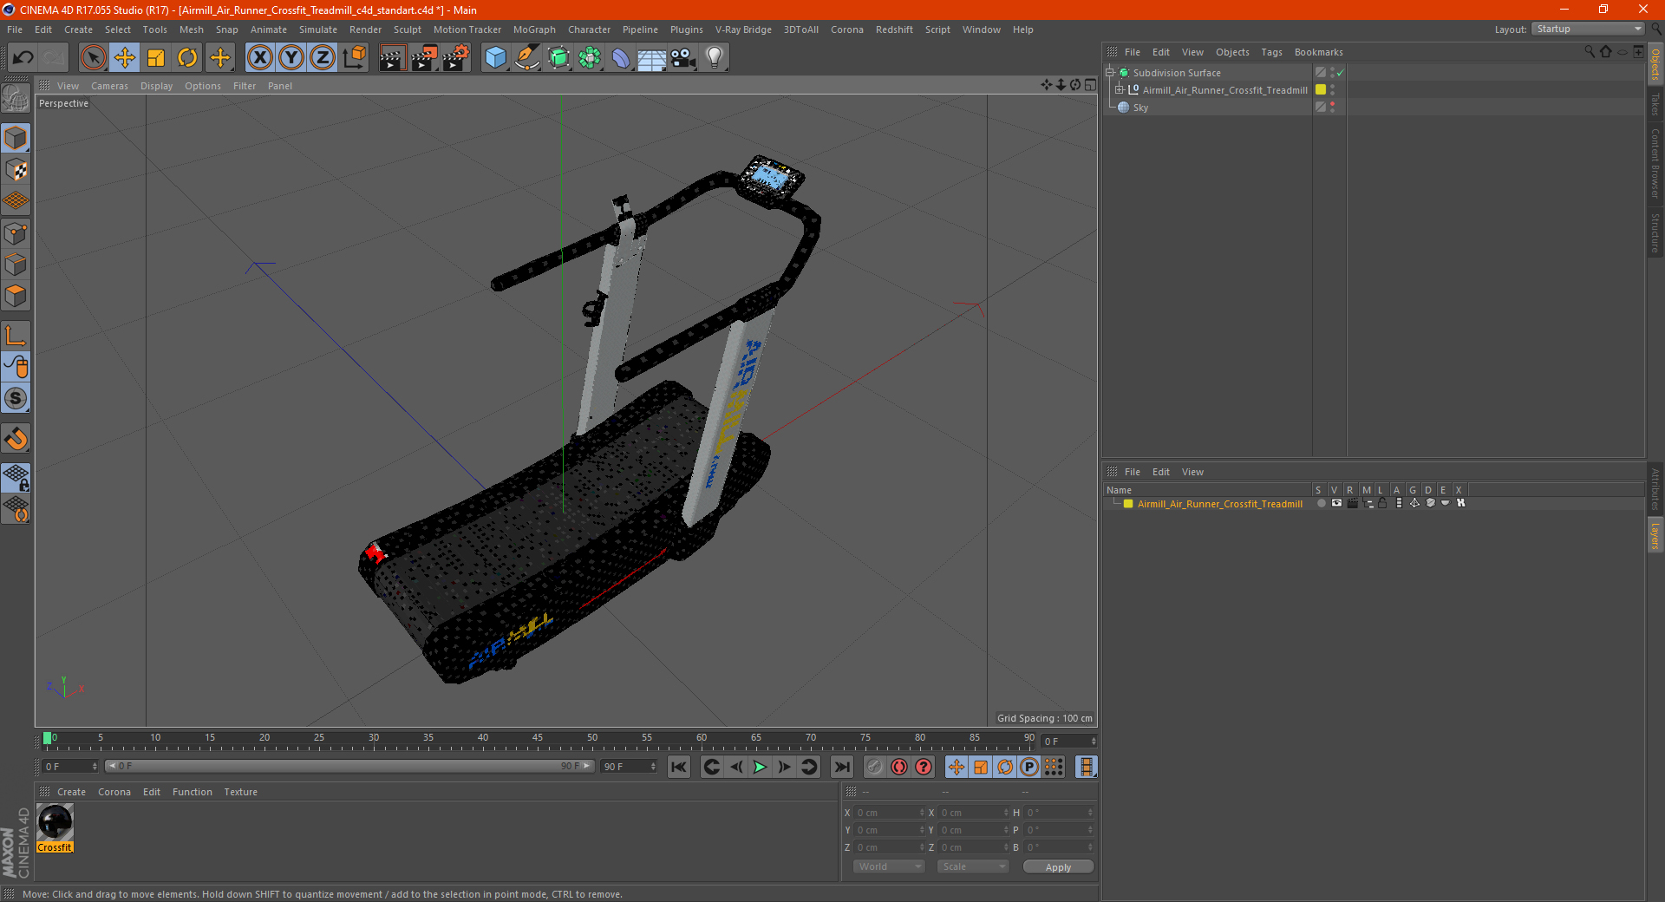Image resolution: width=1665 pixels, height=902 pixels.
Task: Toggle Z axis lock
Action: click(x=323, y=58)
